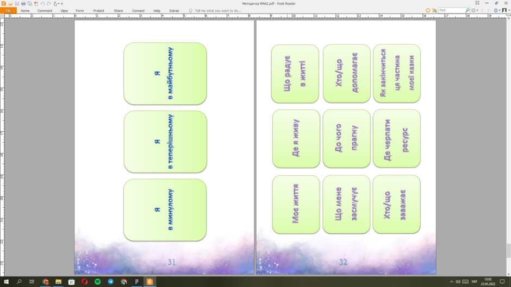Viewport: 511px width, 287px height.
Task: Click page number 32
Action: click(x=343, y=262)
